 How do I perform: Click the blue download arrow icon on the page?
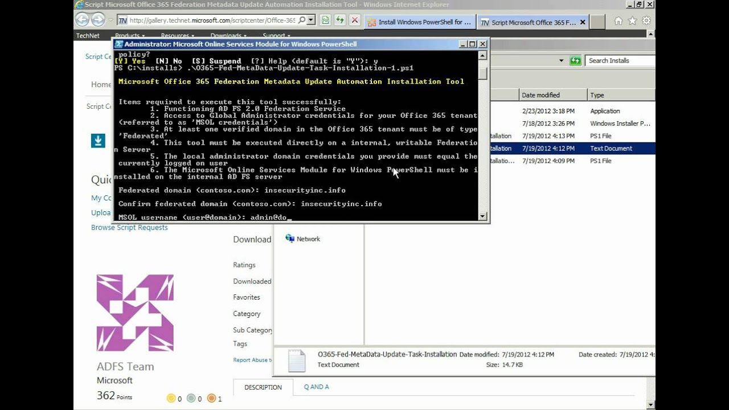point(98,141)
